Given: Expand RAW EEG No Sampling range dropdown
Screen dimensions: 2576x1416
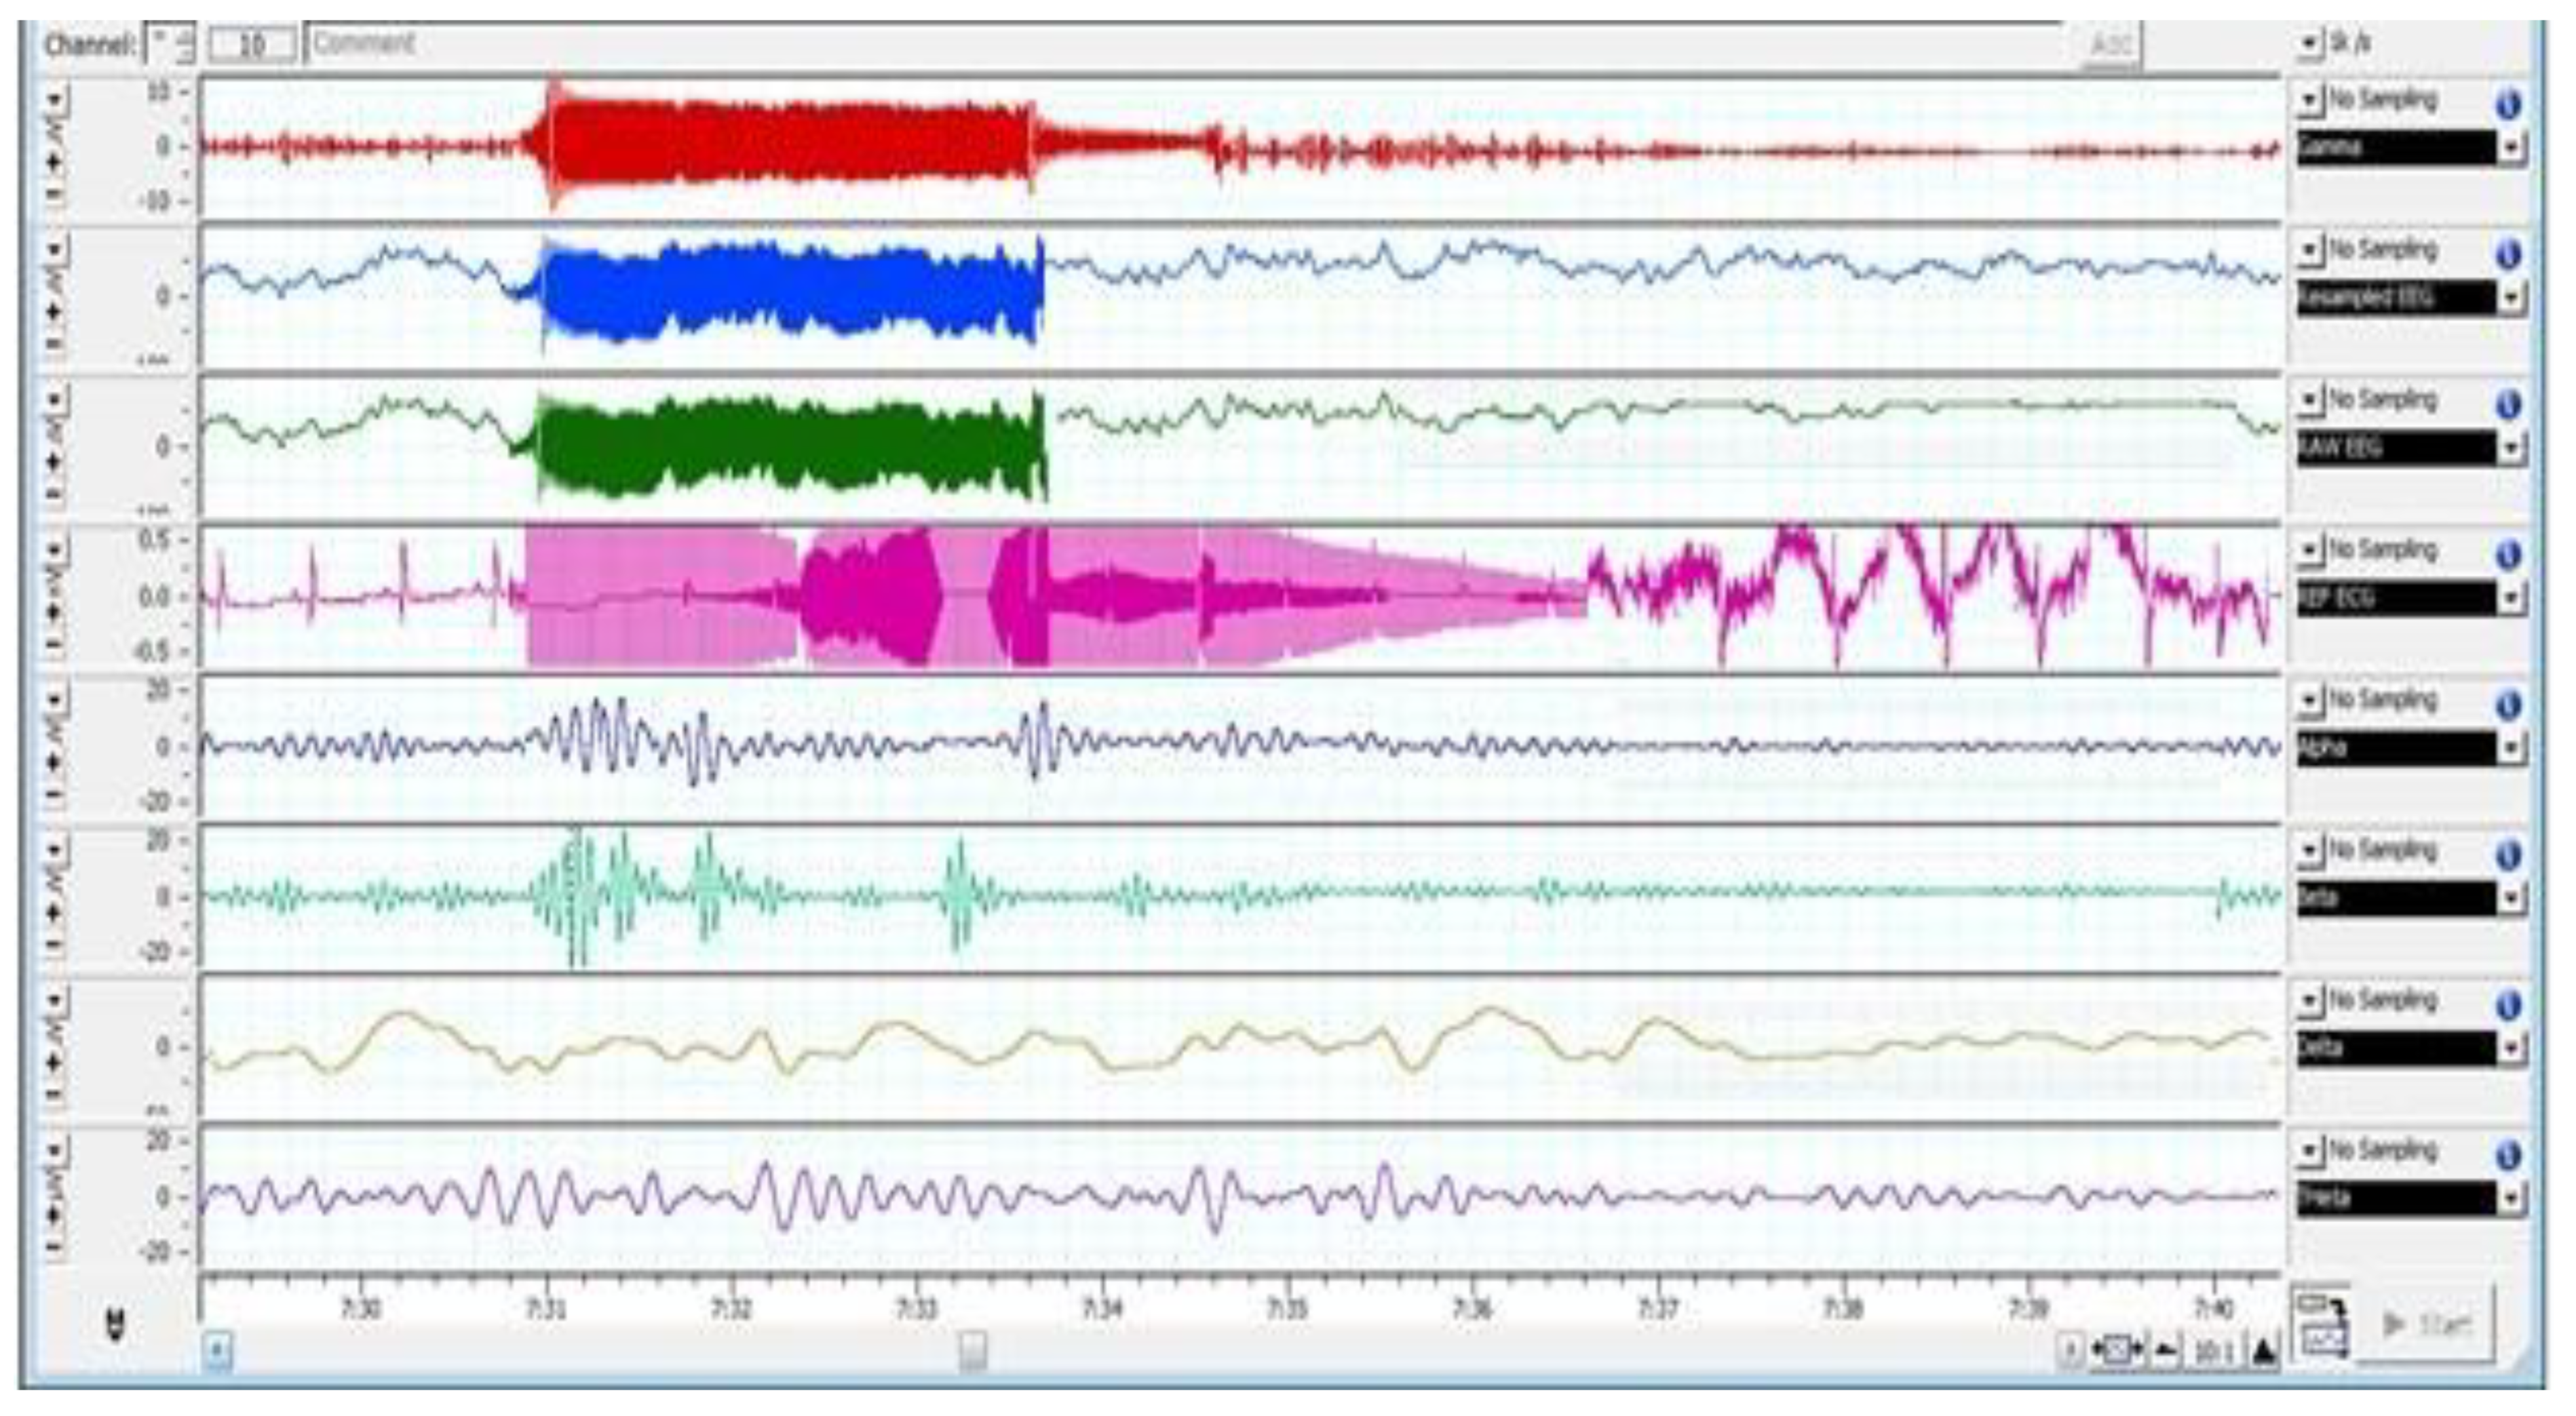Looking at the screenshot, I should pos(2308,401).
